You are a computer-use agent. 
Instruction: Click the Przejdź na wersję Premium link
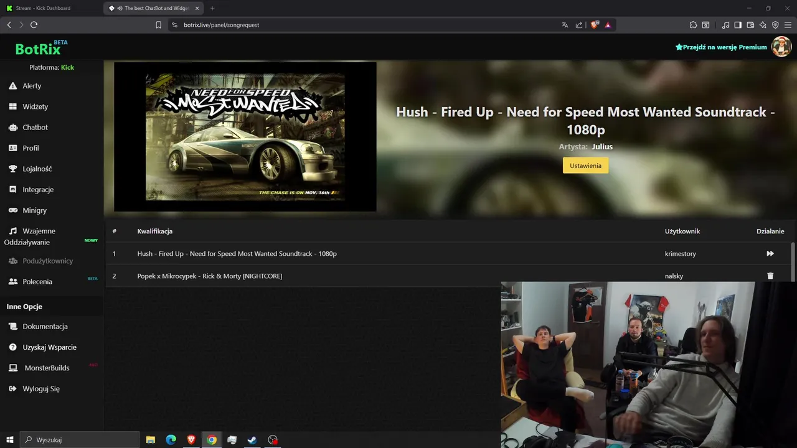point(721,47)
